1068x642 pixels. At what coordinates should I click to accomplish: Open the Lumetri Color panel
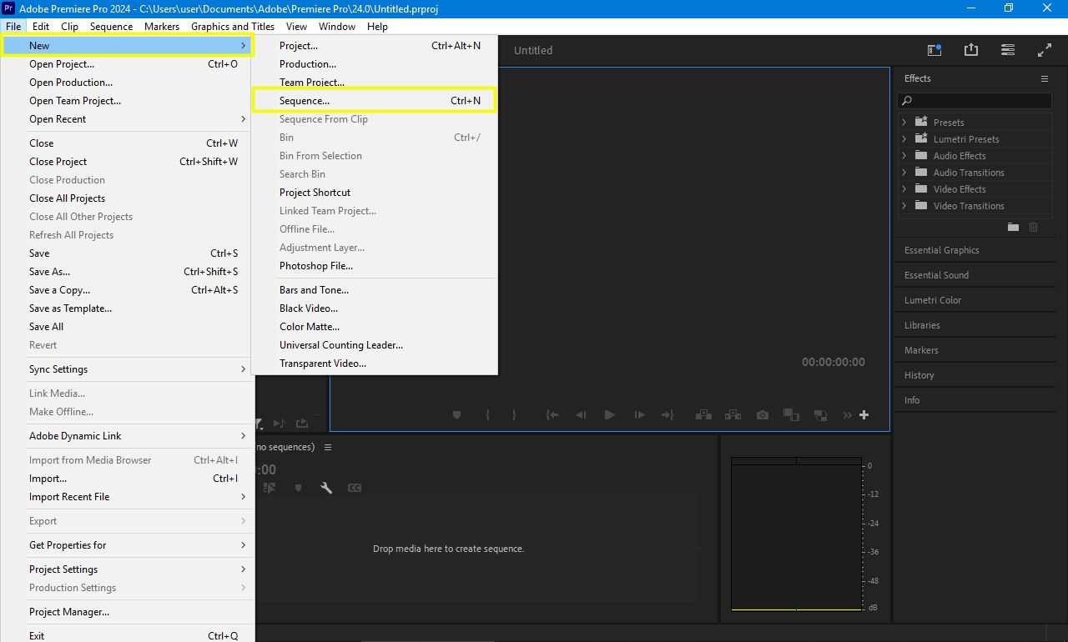pos(933,300)
